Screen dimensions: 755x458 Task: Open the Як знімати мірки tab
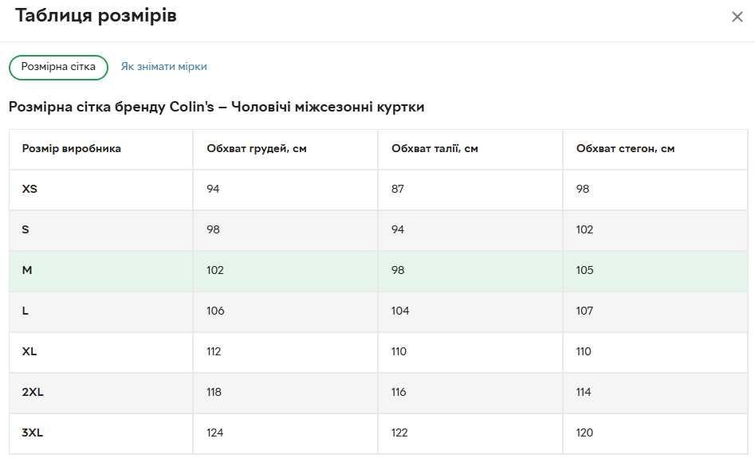(163, 67)
